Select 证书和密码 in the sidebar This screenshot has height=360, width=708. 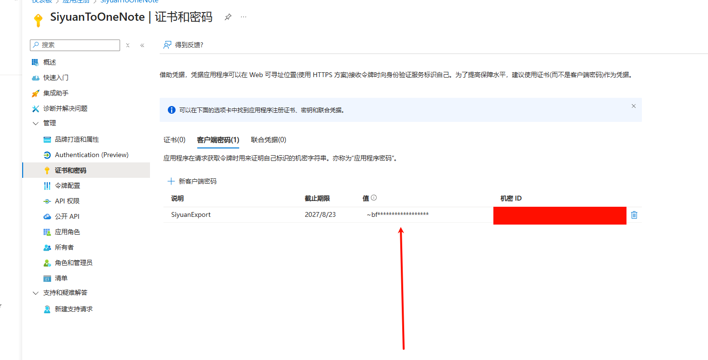tap(86, 170)
